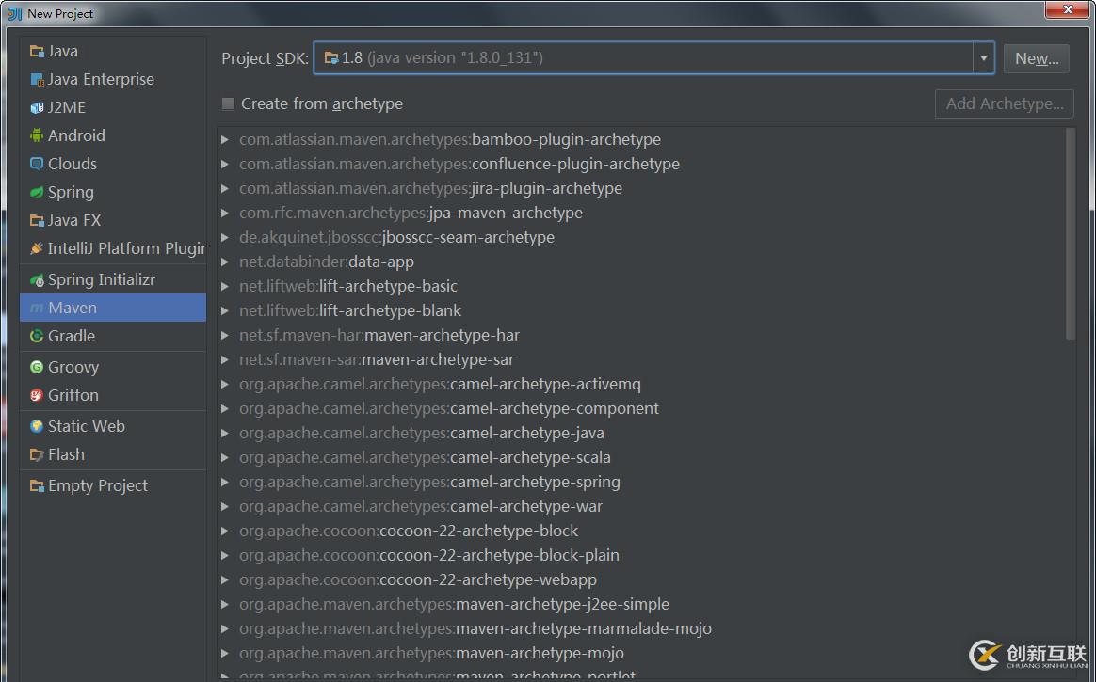Click the IntelliJ logo in title bar
The width and height of the screenshot is (1096, 682).
tap(15, 13)
